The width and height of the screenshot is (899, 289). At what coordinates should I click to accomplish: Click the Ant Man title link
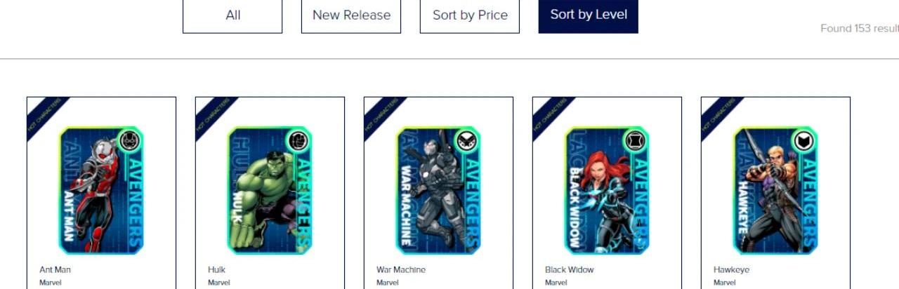[x=55, y=269]
